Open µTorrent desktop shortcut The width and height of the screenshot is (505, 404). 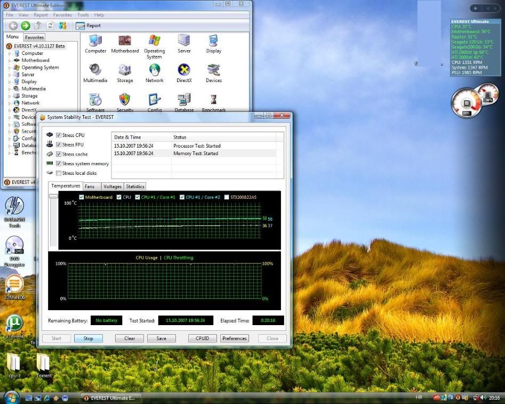14,326
